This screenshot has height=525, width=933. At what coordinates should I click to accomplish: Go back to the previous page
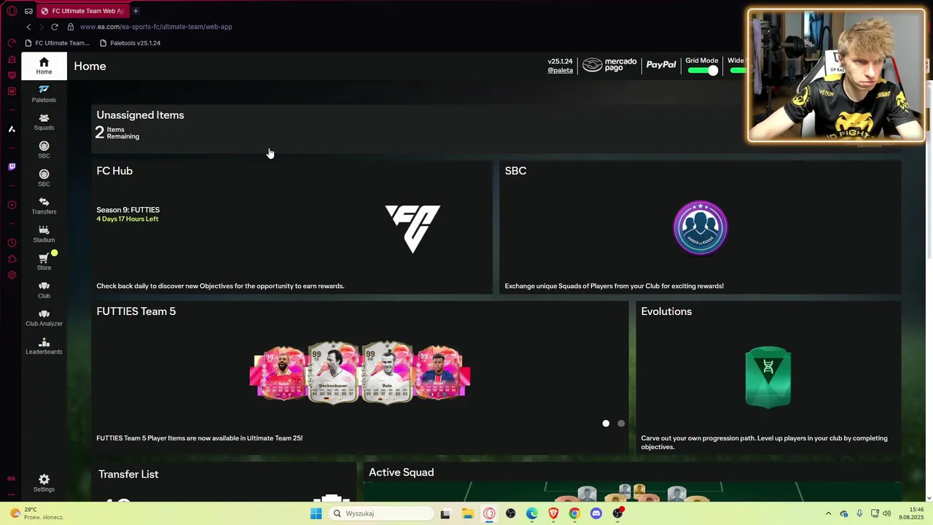coord(28,27)
